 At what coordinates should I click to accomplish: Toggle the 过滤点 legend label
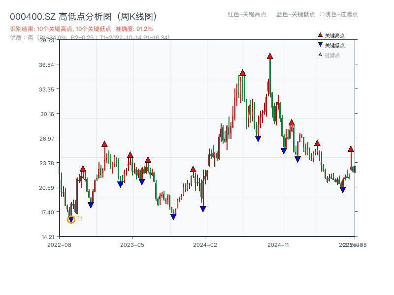tap(332, 55)
